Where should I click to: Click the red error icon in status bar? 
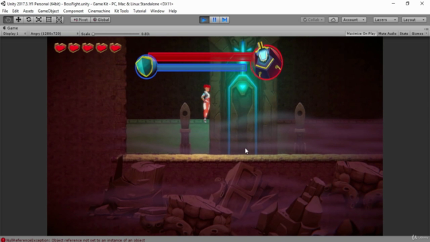pyautogui.click(x=3, y=240)
